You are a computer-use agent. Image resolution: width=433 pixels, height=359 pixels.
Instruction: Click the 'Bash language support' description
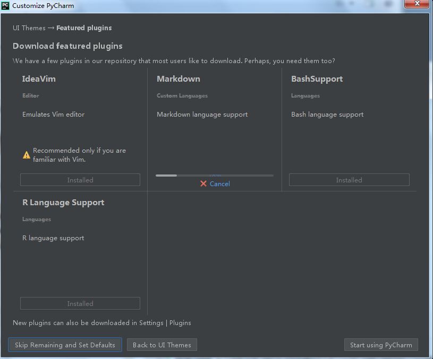327,115
